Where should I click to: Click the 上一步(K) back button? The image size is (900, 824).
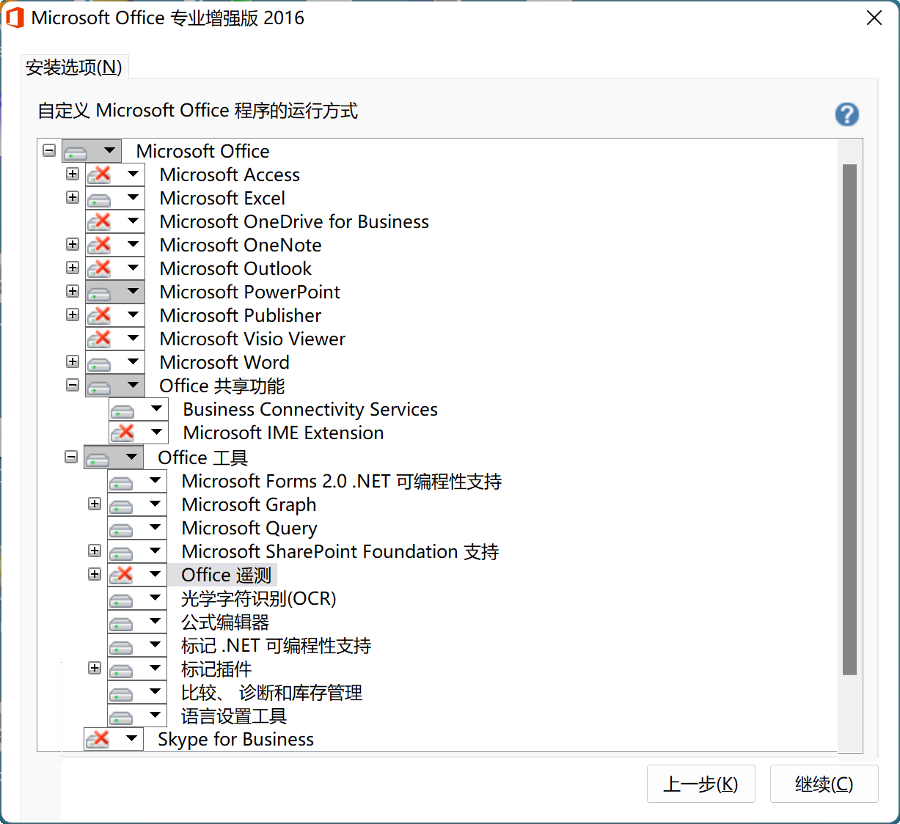point(700,784)
